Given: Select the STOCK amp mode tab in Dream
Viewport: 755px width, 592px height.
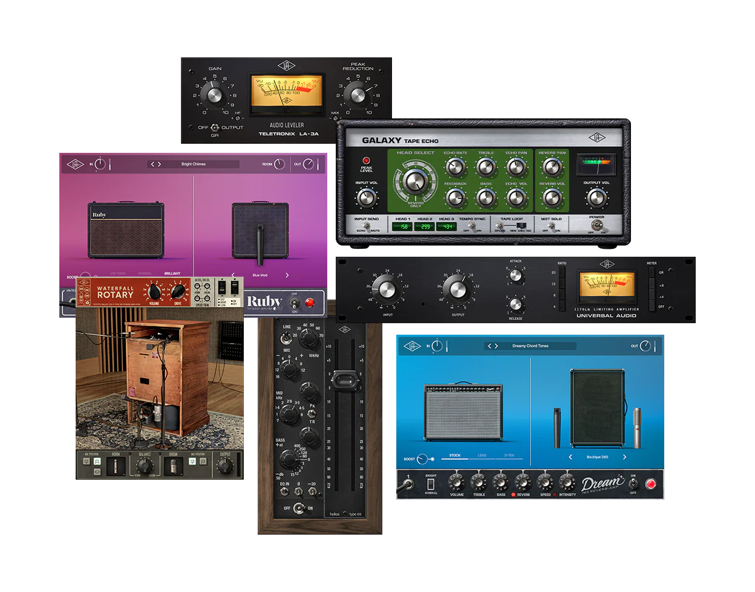Looking at the screenshot, I should pyautogui.click(x=455, y=455).
